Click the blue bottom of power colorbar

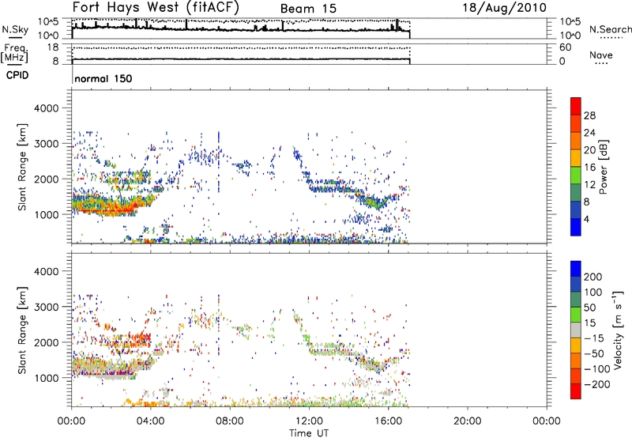576,227
